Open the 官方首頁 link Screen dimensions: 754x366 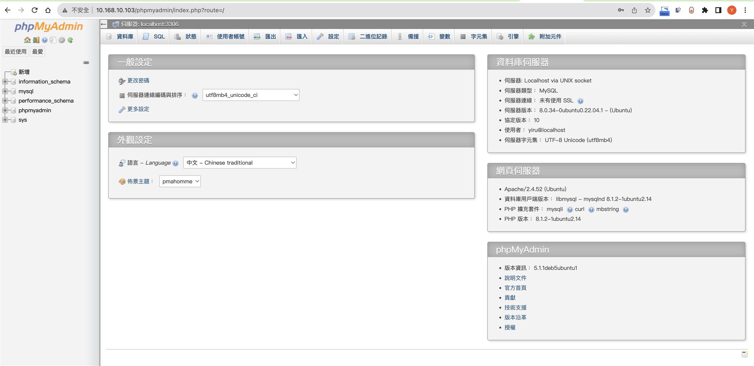(x=515, y=288)
